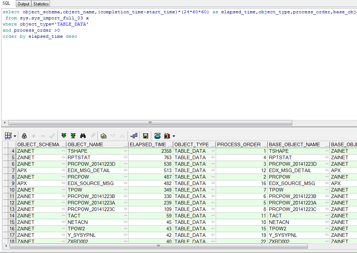Switch to the Output tab
This screenshot has width=357, height=253.
coord(23,4)
